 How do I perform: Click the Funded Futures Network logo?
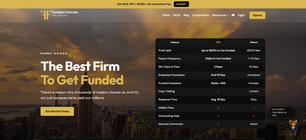59,15
